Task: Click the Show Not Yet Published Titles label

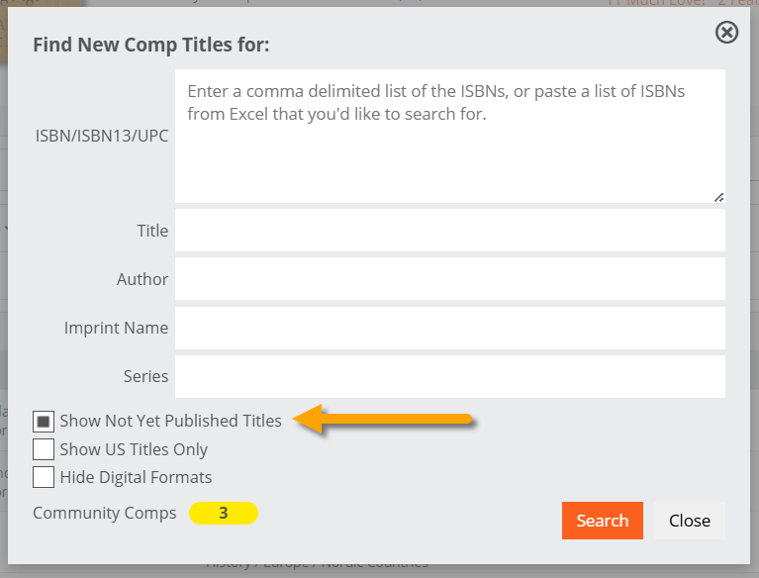Action: coord(170,421)
